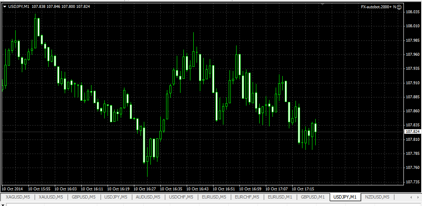Click the 107.960 price scale value
Image resolution: width=422 pixels, height=206 pixels.
pyautogui.click(x=413, y=54)
